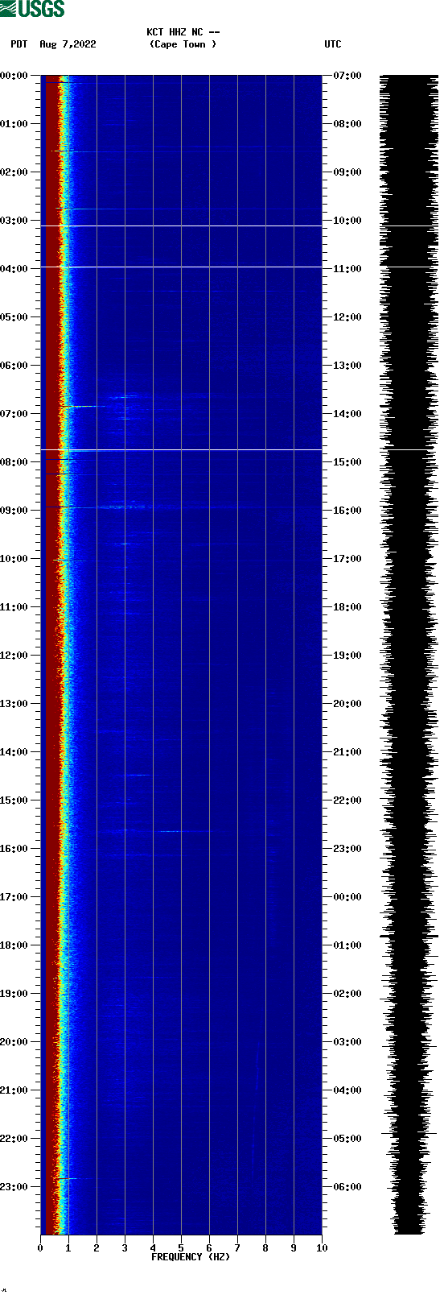Click the 16:00 PDT time label

pos(14,849)
